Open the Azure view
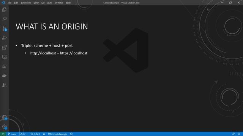243x136 pixels. (x=4, y=85)
